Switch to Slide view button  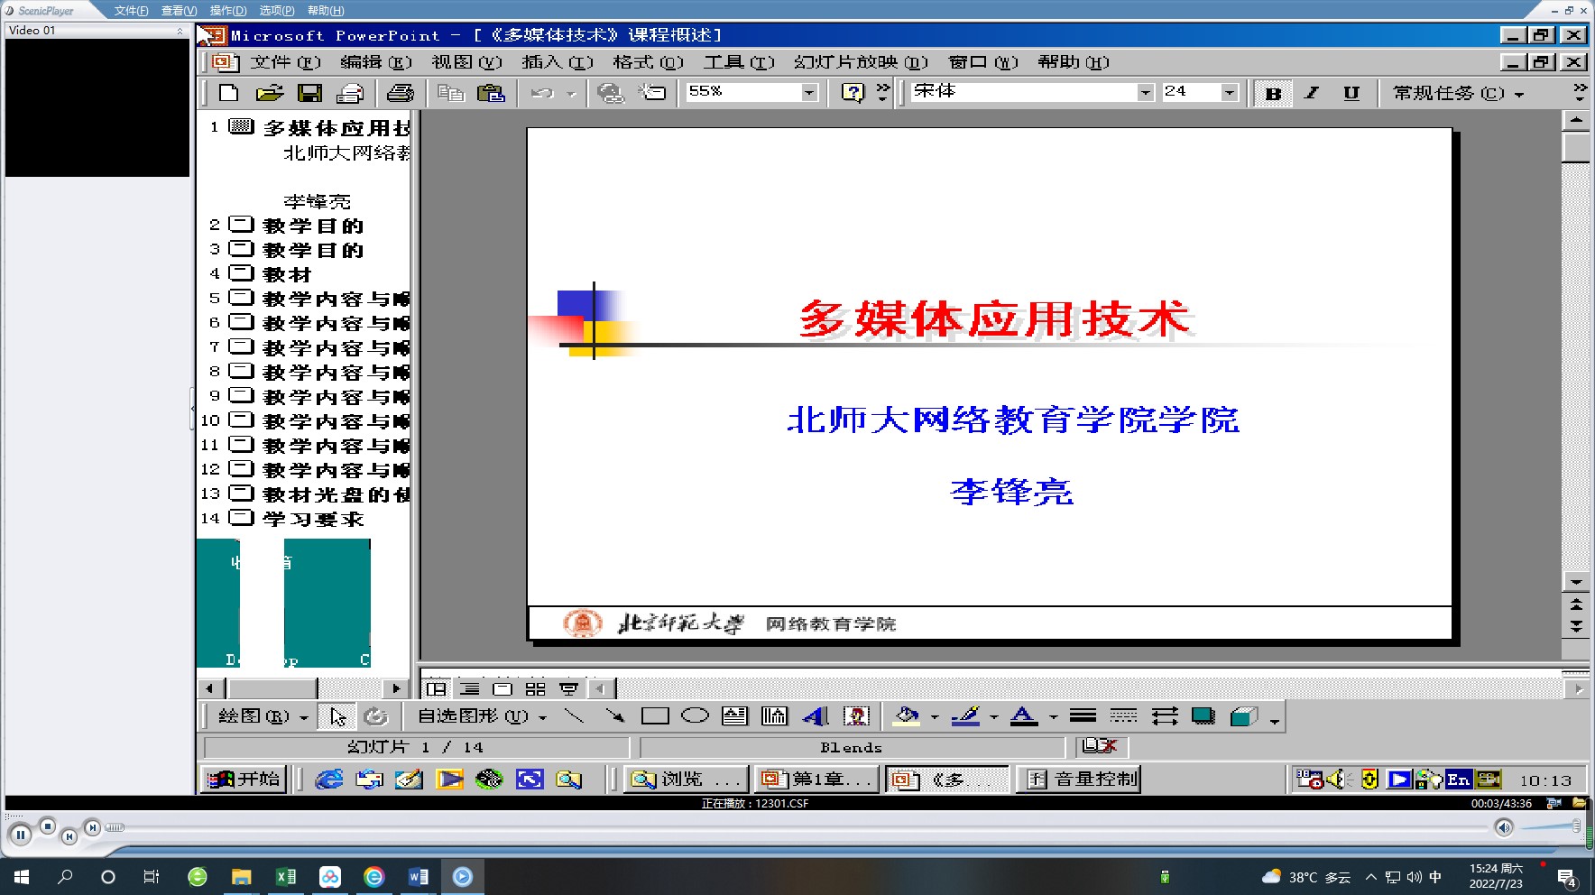pos(502,689)
